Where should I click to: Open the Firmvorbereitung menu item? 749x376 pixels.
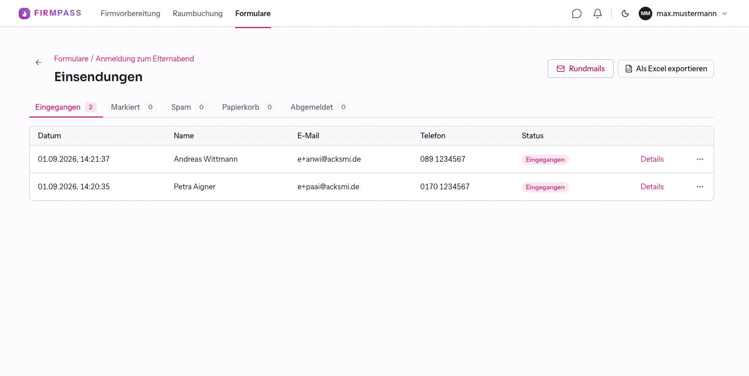131,14
